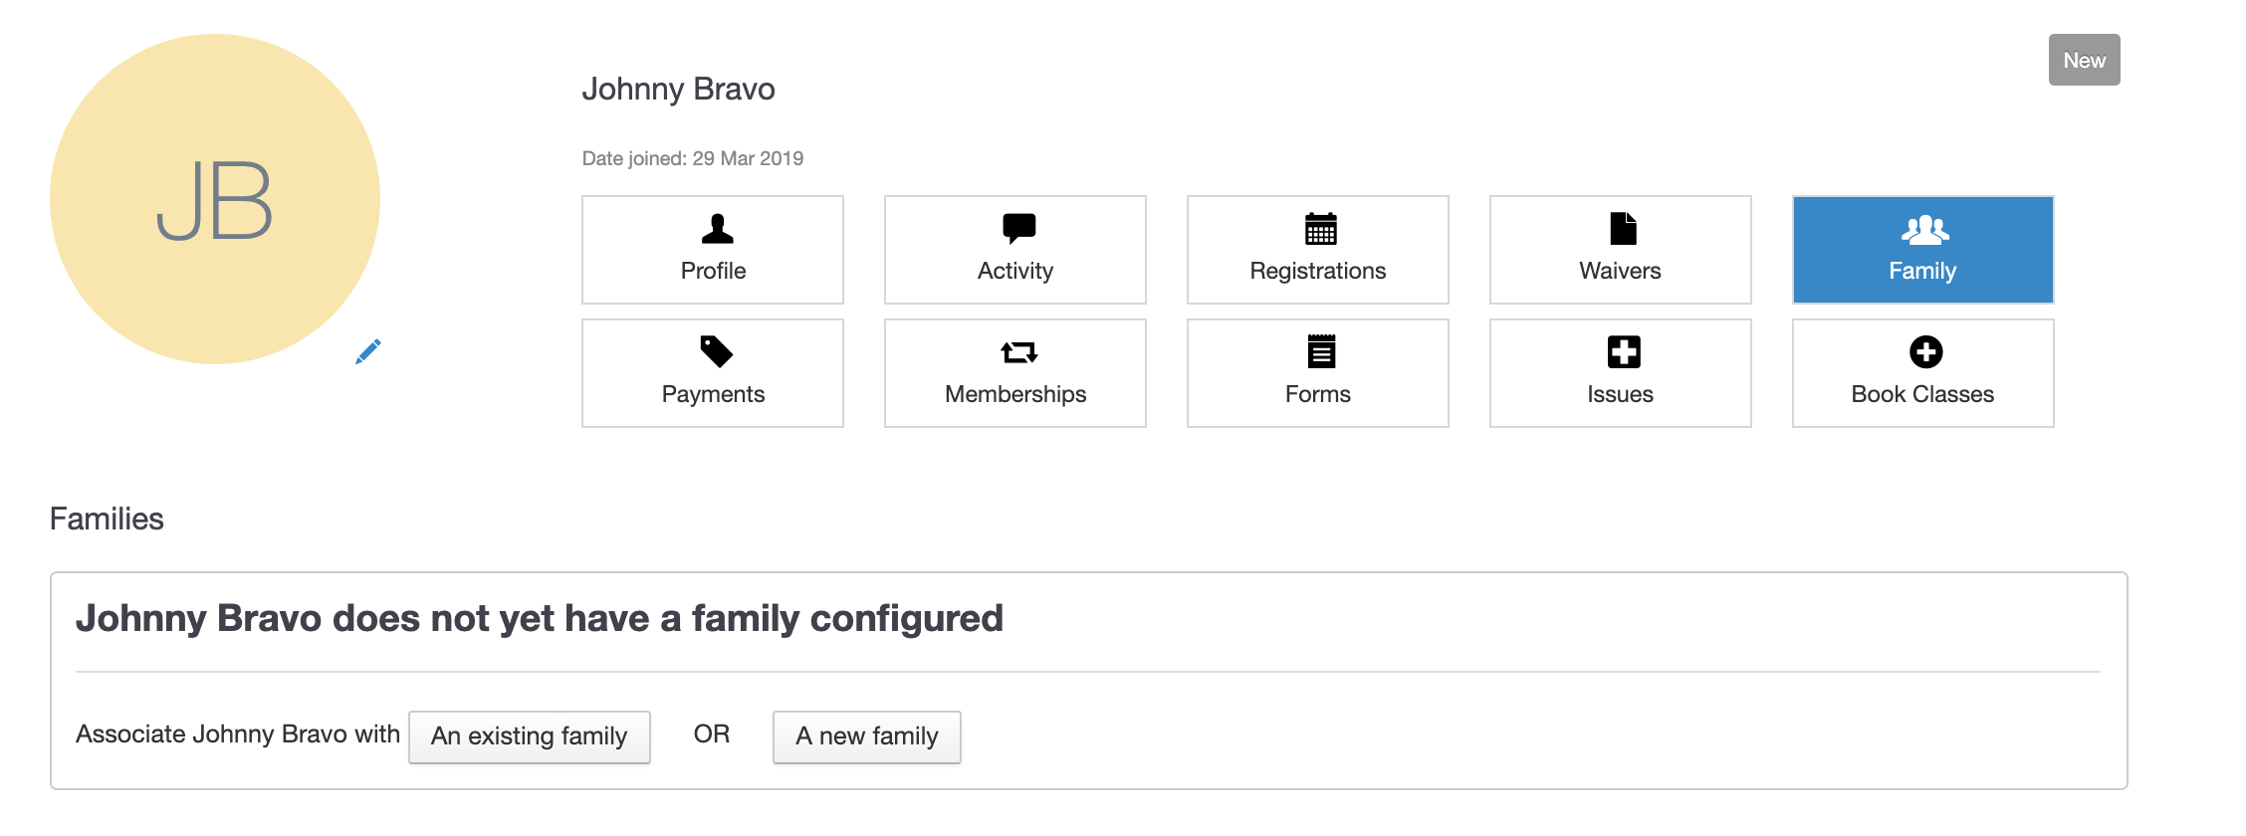Image resolution: width=2246 pixels, height=836 pixels.
Task: Click the medical cross Issues icon
Action: pos(1624,351)
